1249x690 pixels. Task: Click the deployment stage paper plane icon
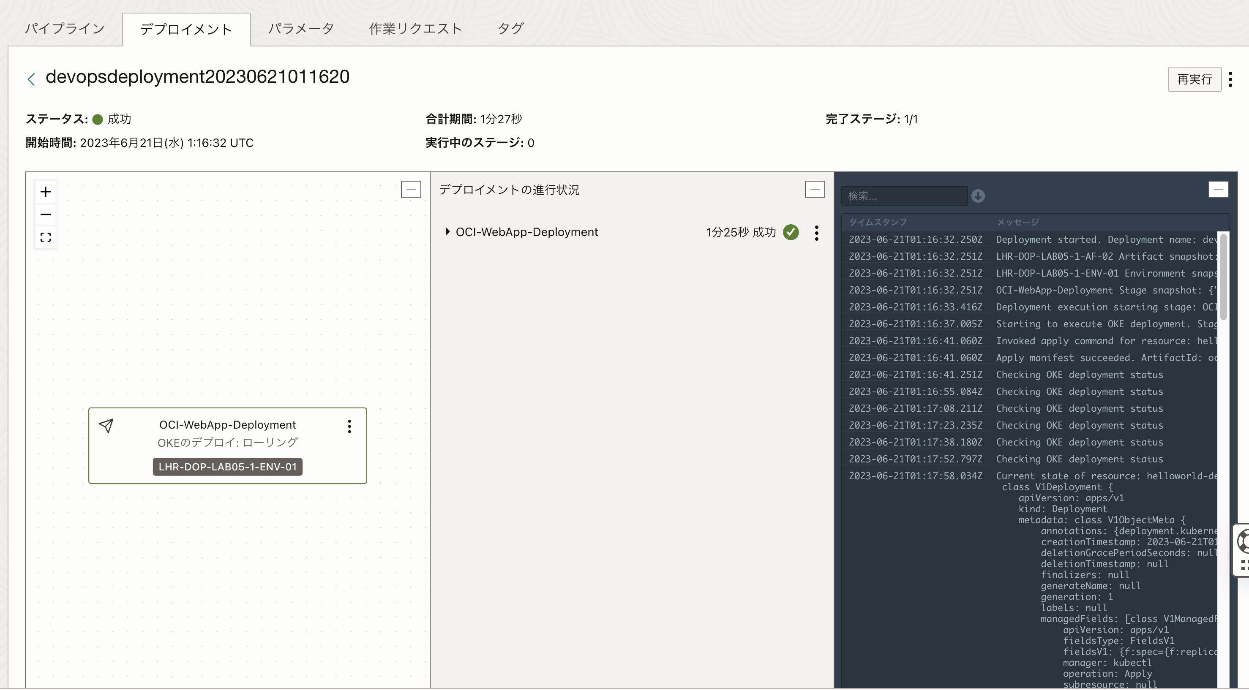tap(106, 426)
